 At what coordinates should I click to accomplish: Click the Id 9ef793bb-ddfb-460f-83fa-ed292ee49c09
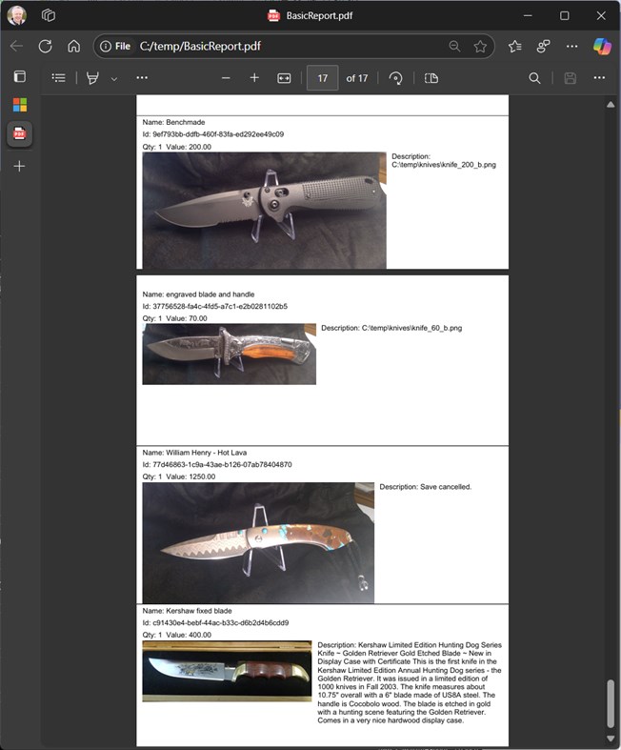212,134
